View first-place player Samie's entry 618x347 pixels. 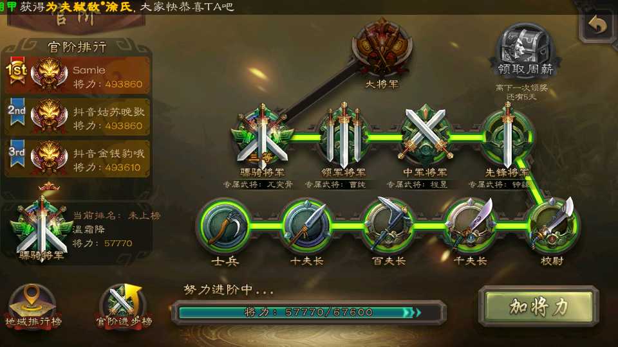pyautogui.click(x=77, y=75)
